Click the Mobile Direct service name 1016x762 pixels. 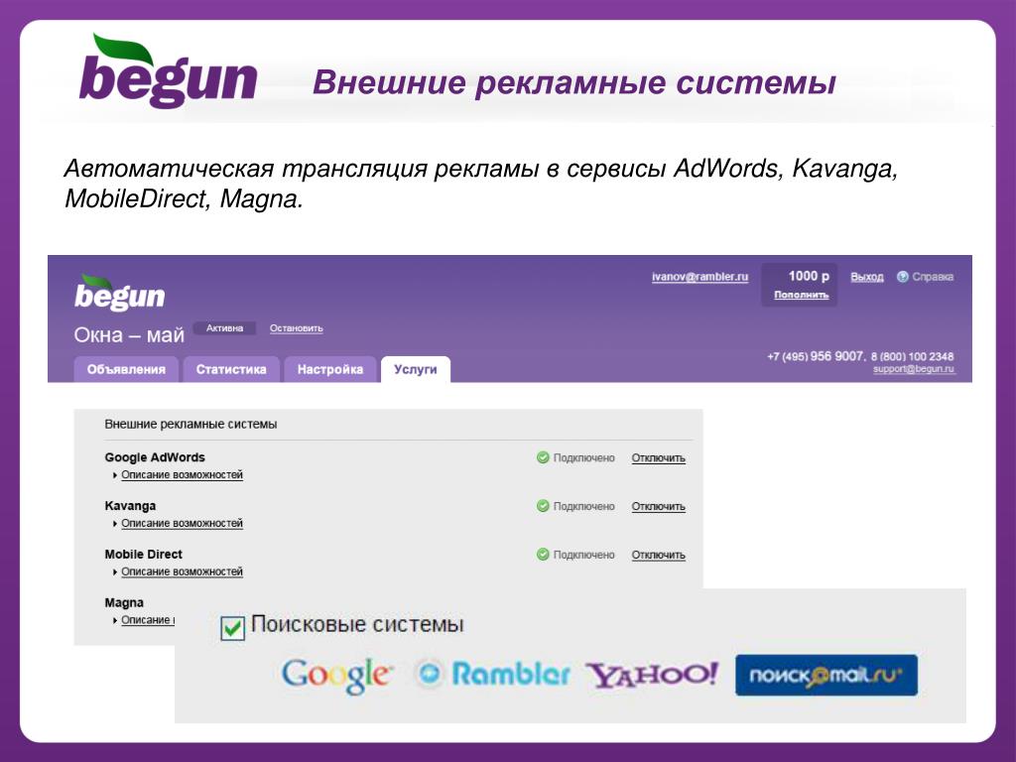click(143, 555)
